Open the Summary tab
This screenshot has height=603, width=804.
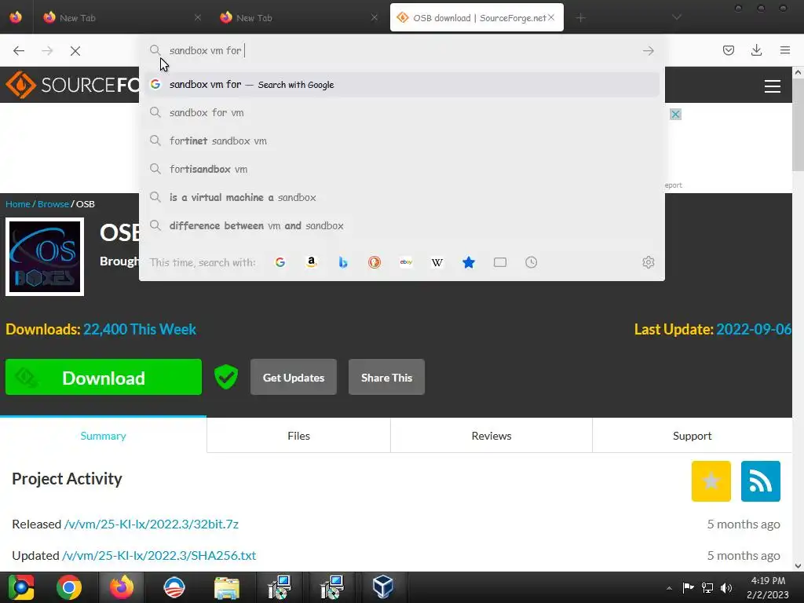pyautogui.click(x=103, y=436)
